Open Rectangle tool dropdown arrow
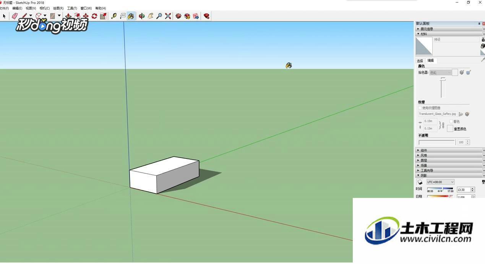485x264 pixels. [x=59, y=16]
